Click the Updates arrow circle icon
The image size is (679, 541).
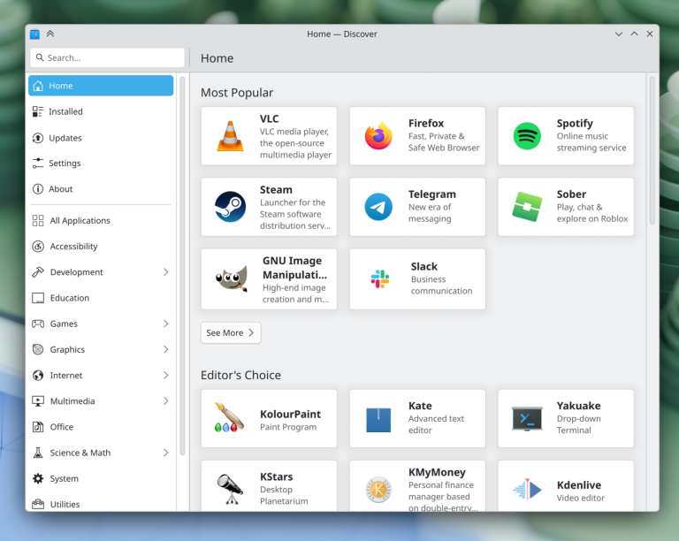coord(38,138)
